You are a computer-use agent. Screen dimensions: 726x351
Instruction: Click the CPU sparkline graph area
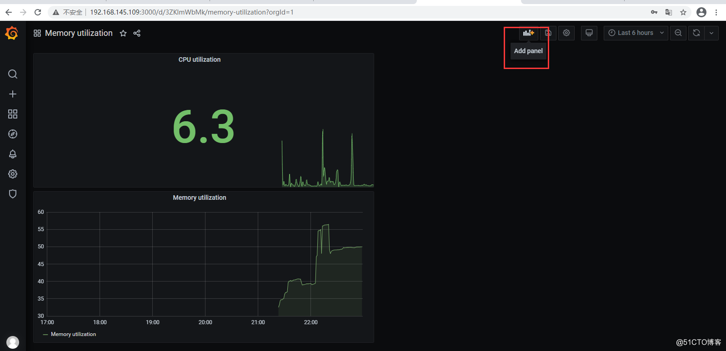[328, 158]
